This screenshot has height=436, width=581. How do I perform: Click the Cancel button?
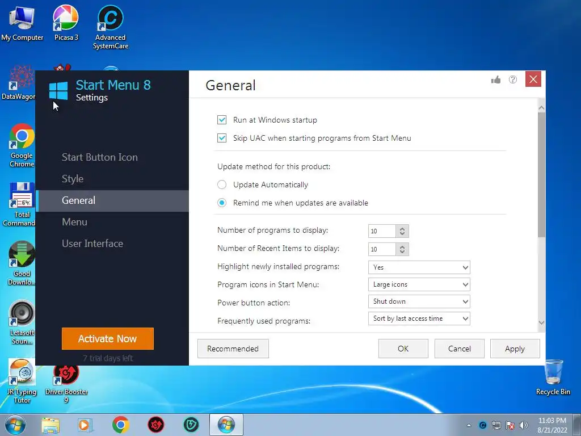459,349
